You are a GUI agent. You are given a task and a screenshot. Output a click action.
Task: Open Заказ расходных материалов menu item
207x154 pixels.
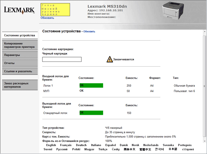(20, 85)
